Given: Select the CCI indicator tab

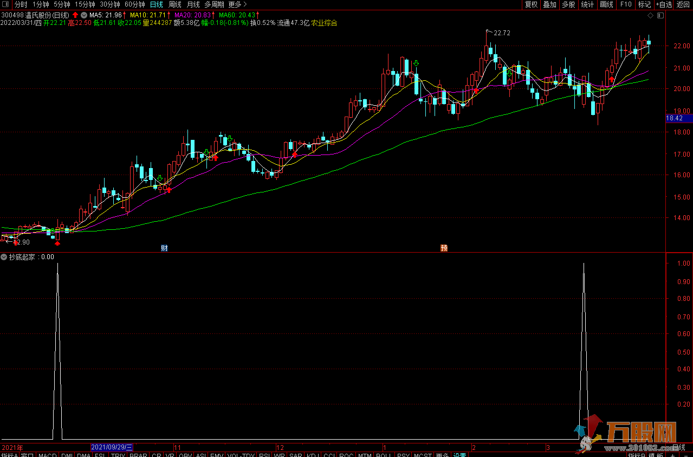Looking at the screenshot, I should [x=329, y=456].
